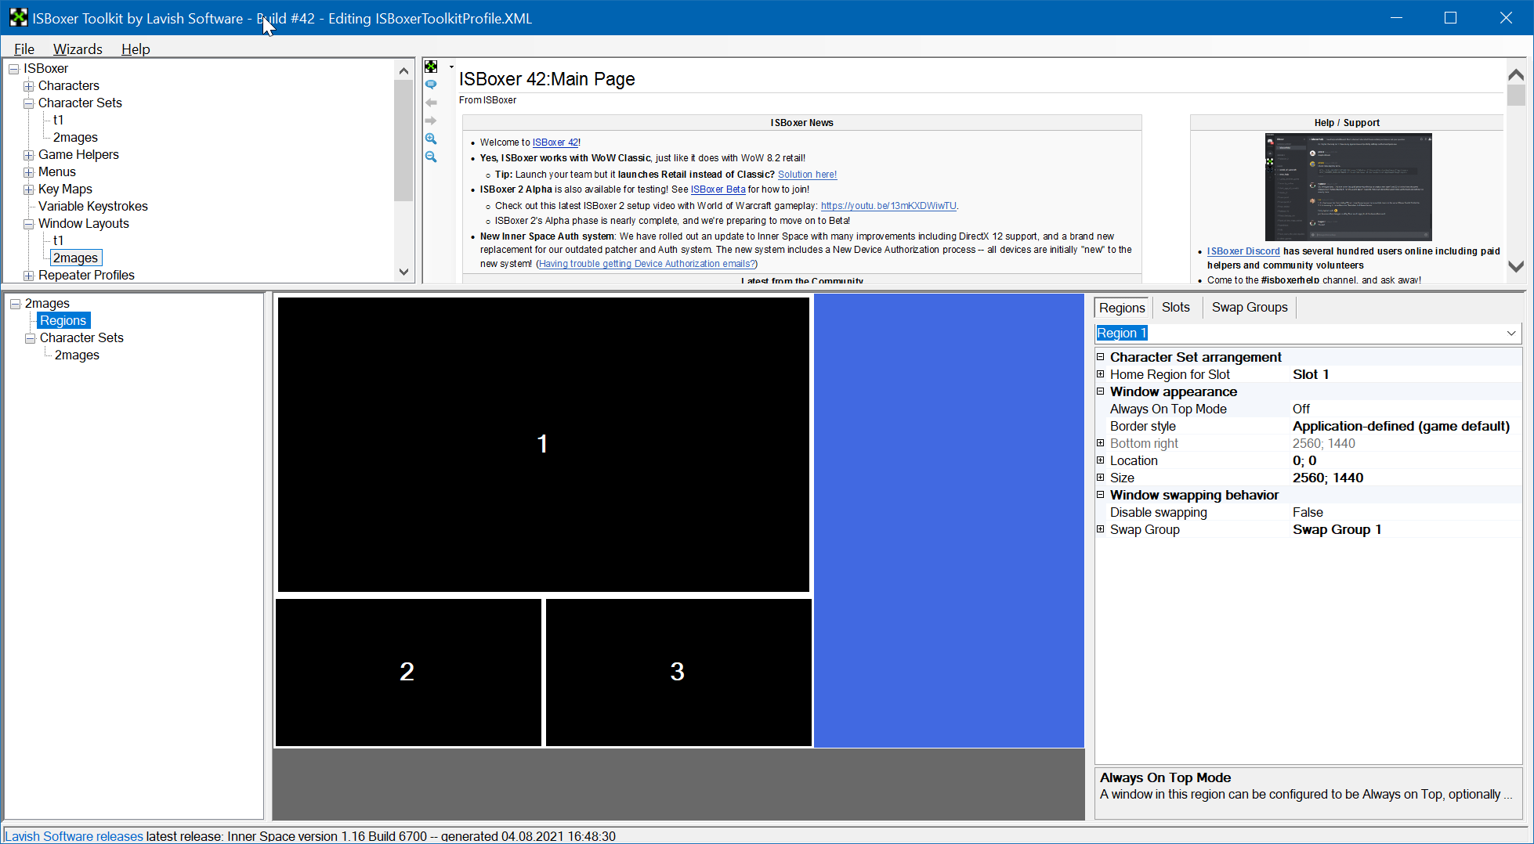Open the ISBoxer 42 link
This screenshot has height=844, width=1534.
click(x=555, y=142)
